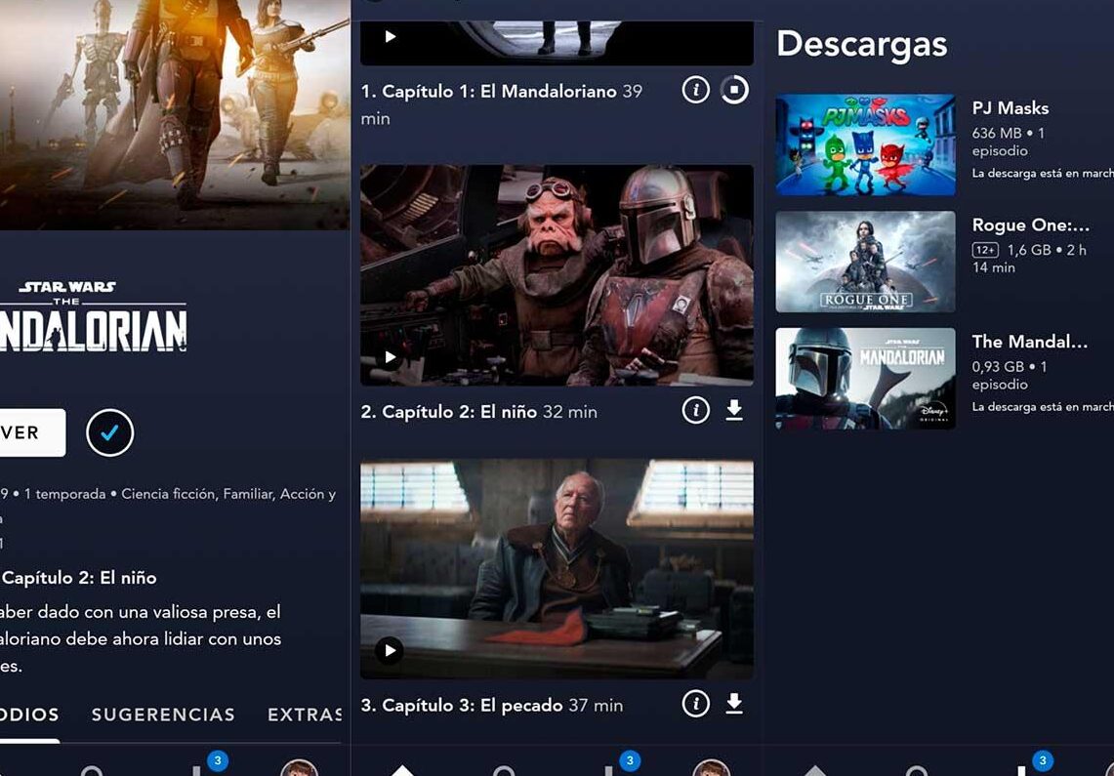
Task: Select the Rogue One: title in Descargas
Action: tap(1030, 225)
